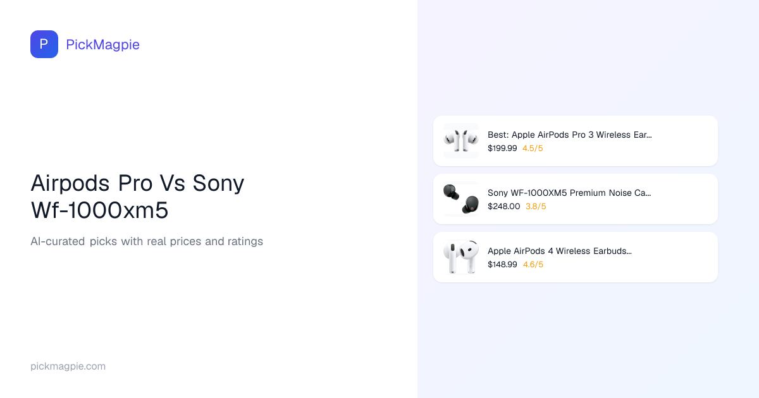759x398 pixels.
Task: Click the "AI-curated picks" subtitle text
Action: click(146, 241)
